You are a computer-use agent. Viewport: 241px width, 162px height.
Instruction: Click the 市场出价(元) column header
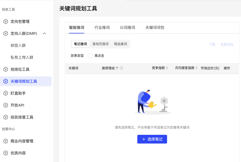210,68
